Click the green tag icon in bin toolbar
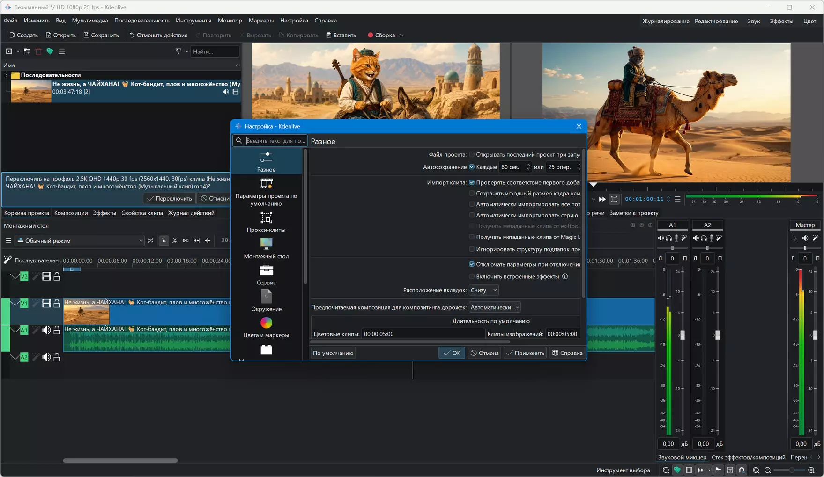The image size is (824, 477). [x=50, y=51]
